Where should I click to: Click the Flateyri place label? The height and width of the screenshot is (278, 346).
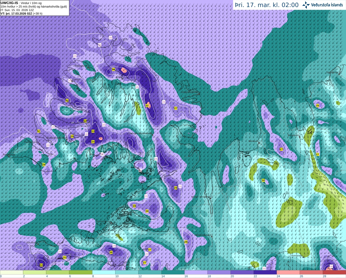click(77, 79)
